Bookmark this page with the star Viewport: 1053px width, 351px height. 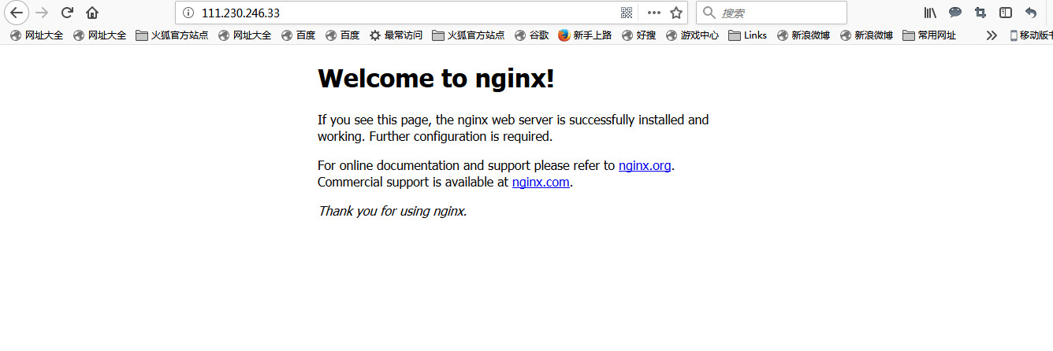tap(676, 13)
